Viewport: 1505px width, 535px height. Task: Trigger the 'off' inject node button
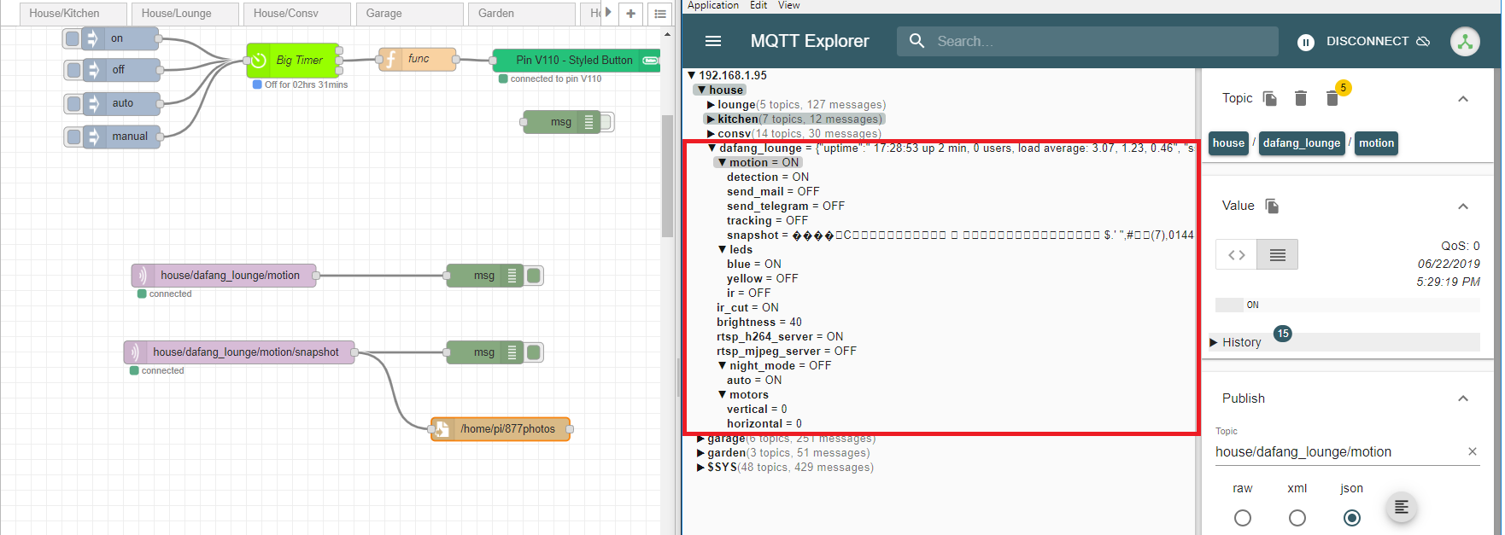pos(73,70)
